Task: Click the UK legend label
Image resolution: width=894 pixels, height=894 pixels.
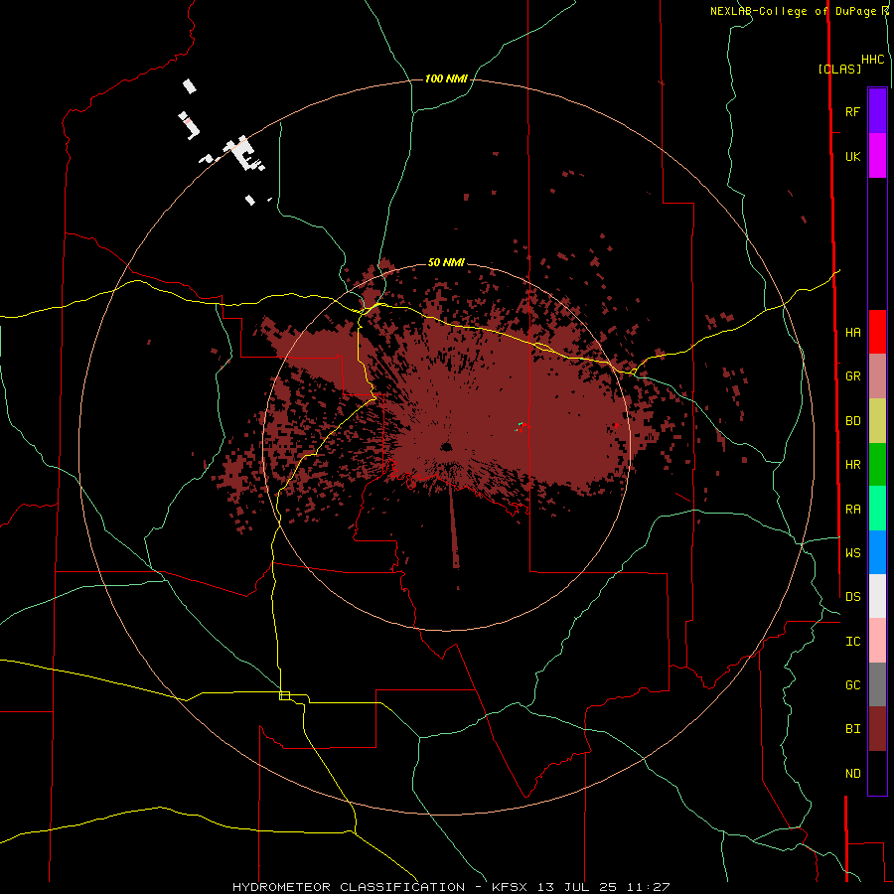Action: tap(852, 156)
